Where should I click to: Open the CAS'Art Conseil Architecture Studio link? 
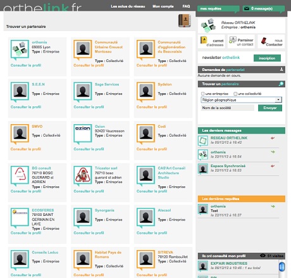coord(171,173)
